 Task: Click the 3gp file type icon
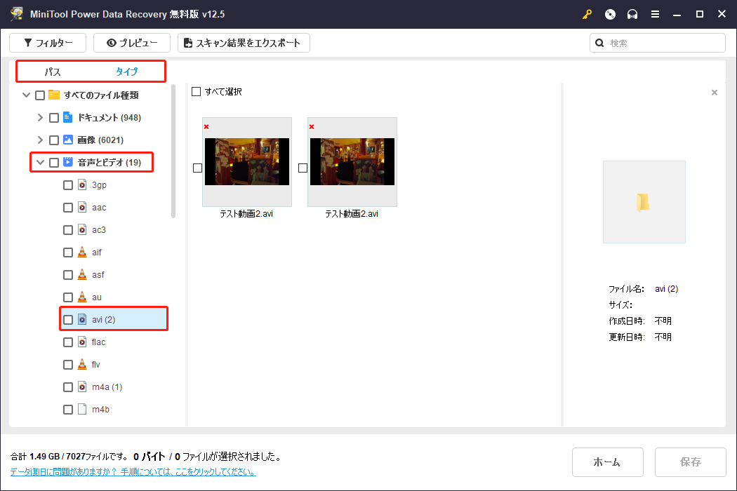(x=82, y=184)
